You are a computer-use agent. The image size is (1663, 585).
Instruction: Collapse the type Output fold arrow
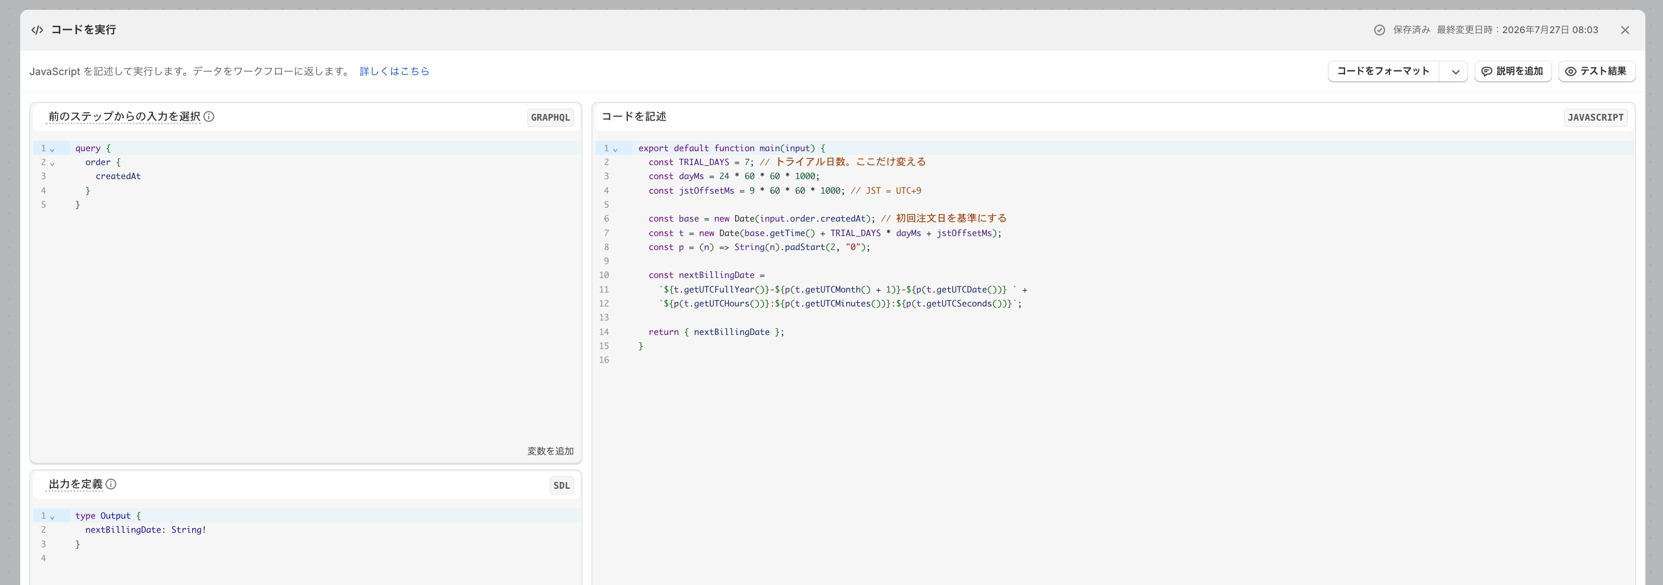(52, 517)
